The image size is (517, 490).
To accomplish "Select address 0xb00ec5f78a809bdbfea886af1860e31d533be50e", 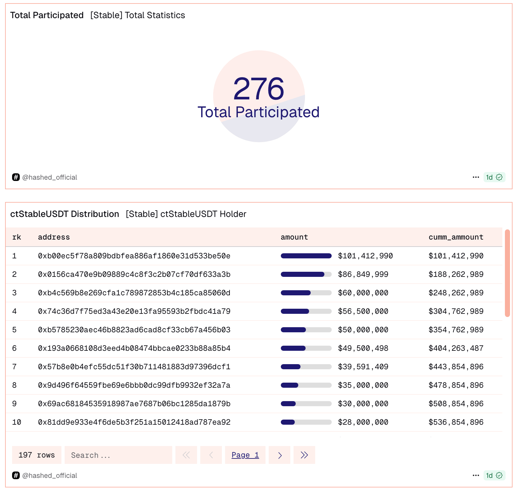I will pyautogui.click(x=134, y=256).
